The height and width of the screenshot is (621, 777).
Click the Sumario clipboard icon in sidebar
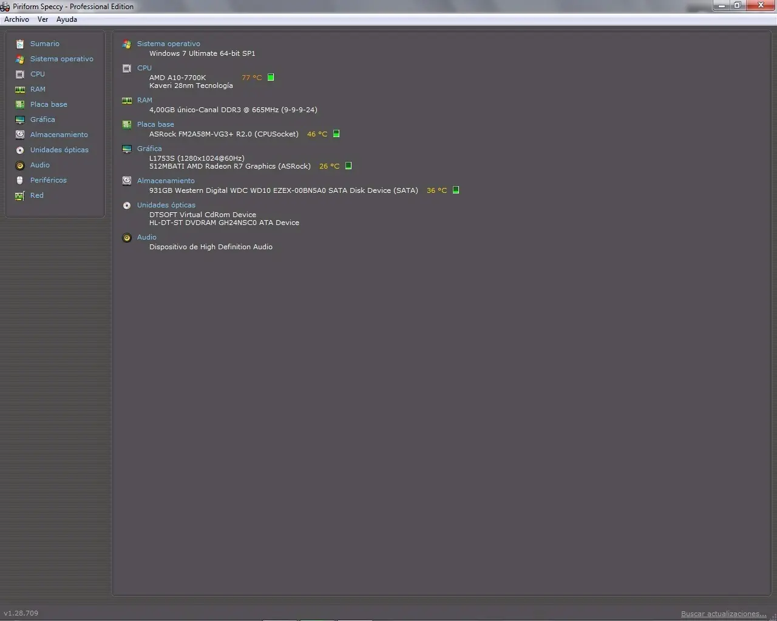click(x=20, y=44)
